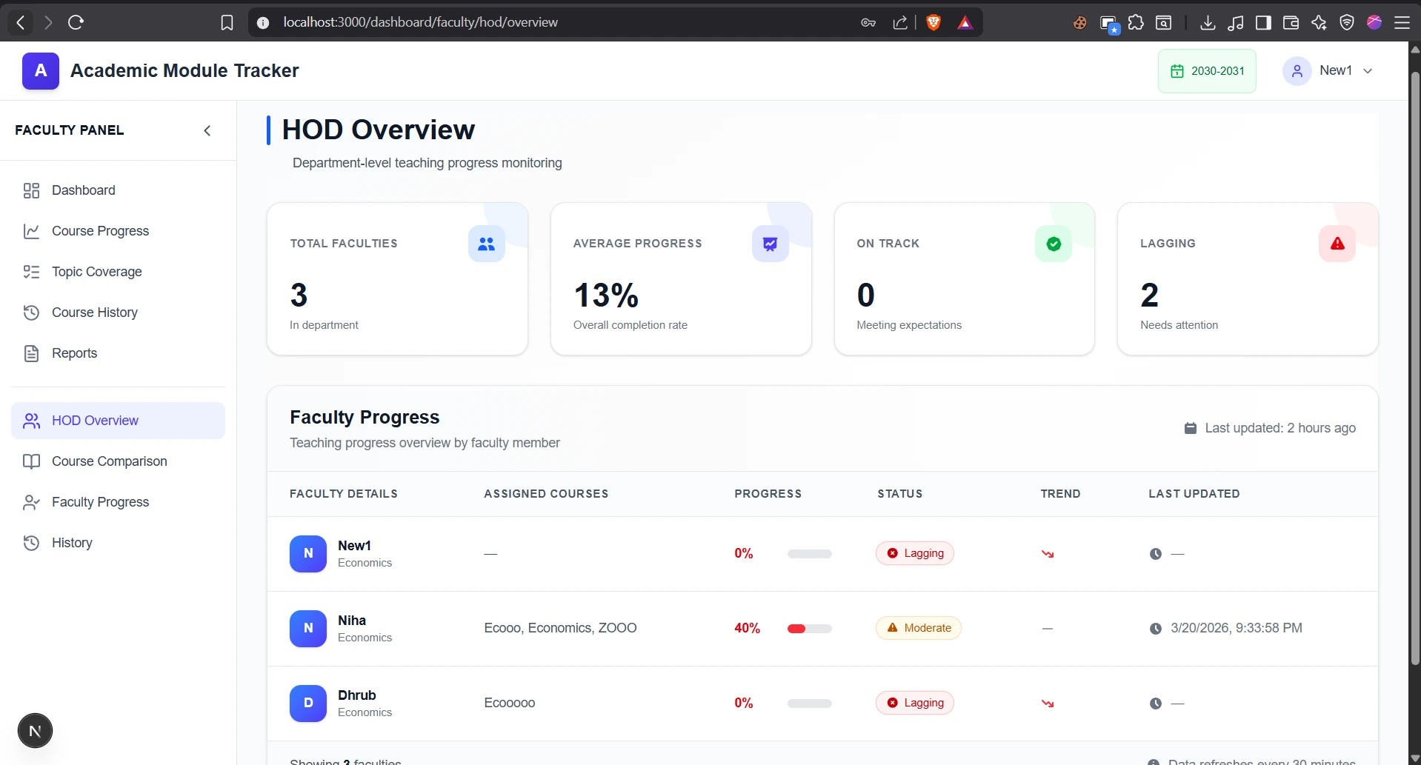Click the Last Updated column header
The image size is (1421, 765).
[x=1194, y=494]
